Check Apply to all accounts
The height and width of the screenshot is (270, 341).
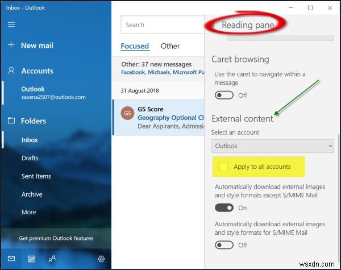coord(223,167)
